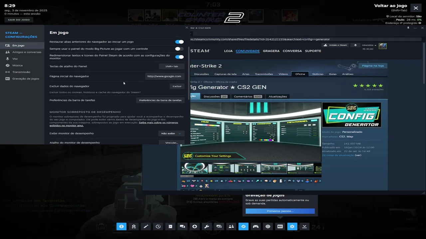Screen dimensions: 426x239
Task: Switch to the 'Guias' hub tab
Action: click(x=332, y=74)
